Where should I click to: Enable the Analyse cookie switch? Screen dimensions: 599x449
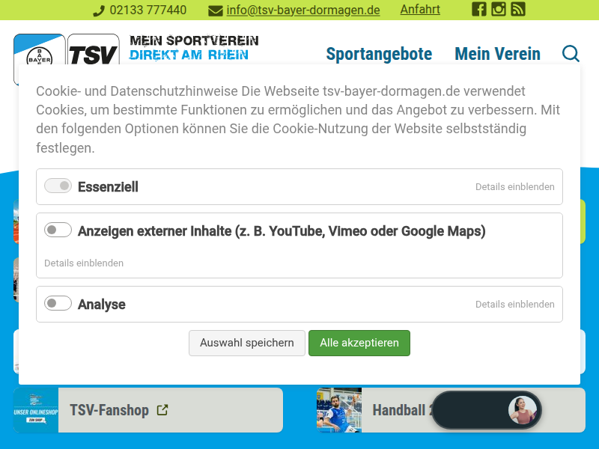tap(58, 304)
